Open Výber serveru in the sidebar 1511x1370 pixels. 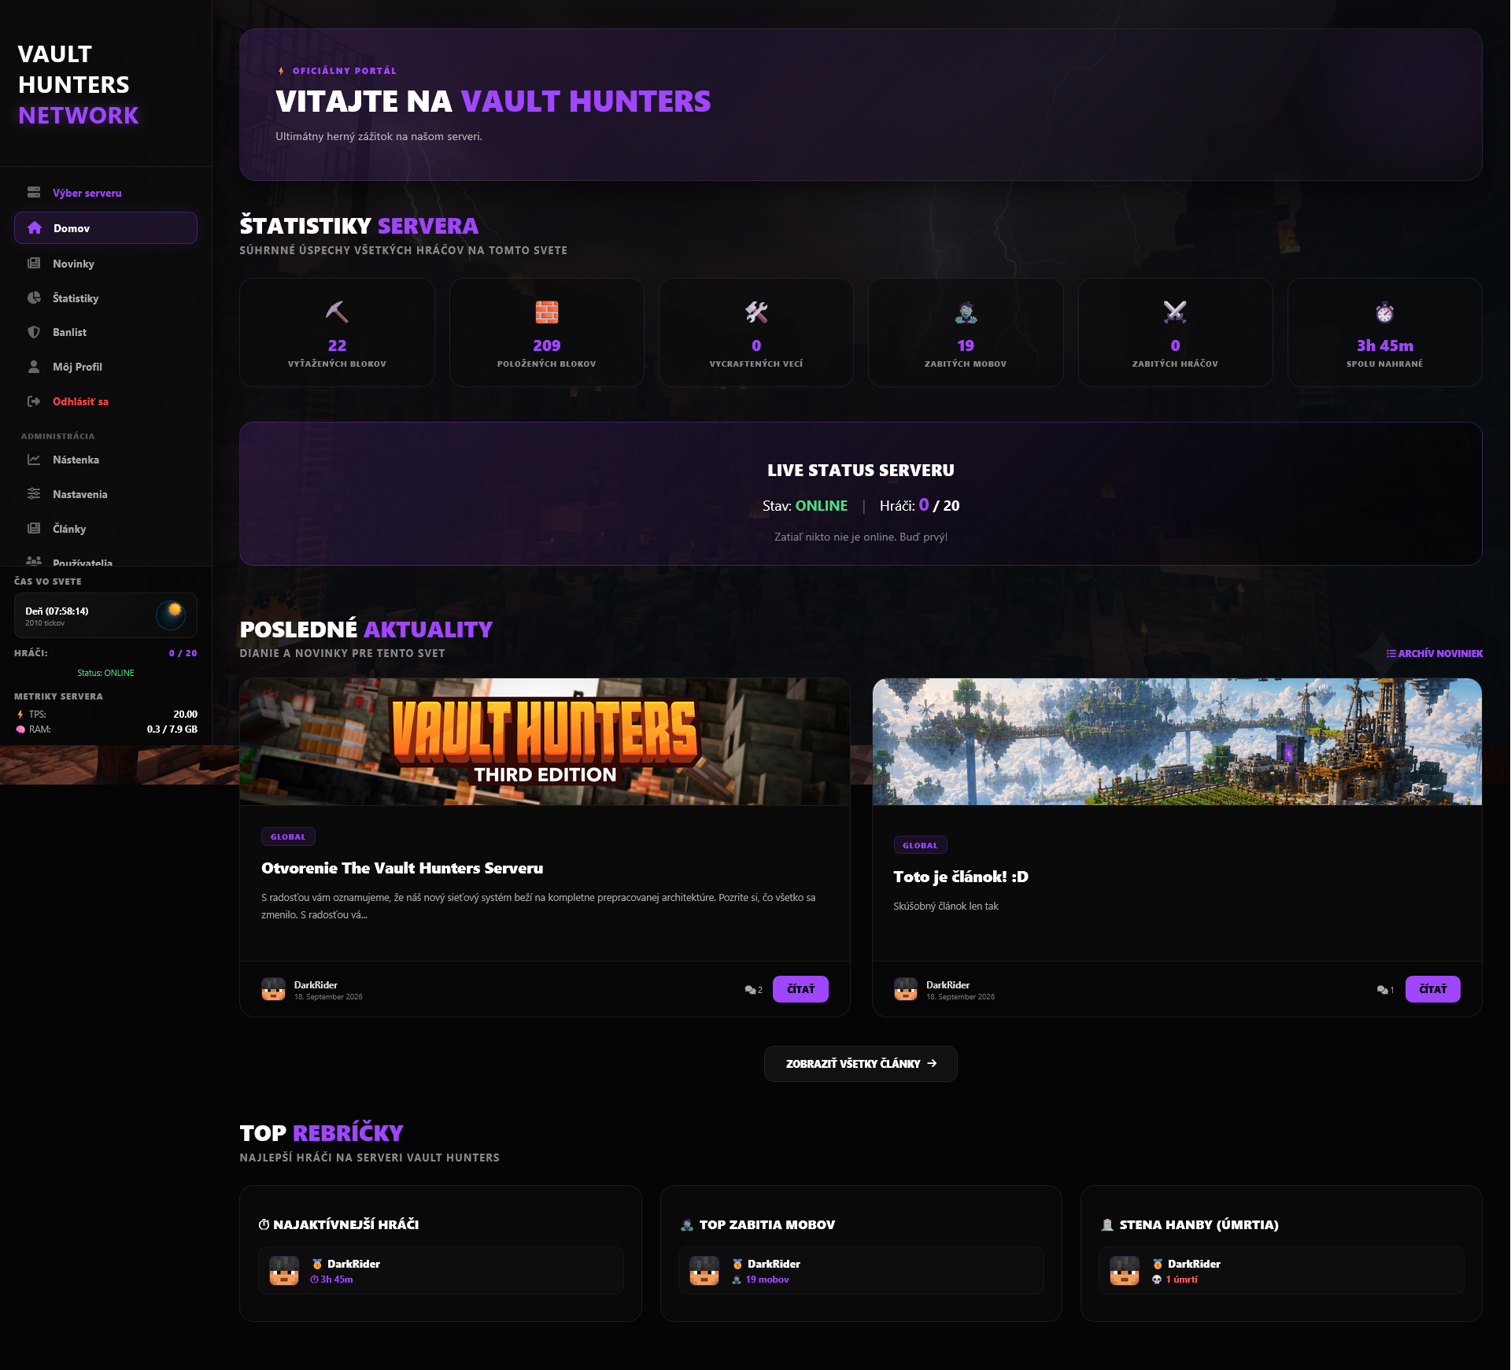click(105, 193)
